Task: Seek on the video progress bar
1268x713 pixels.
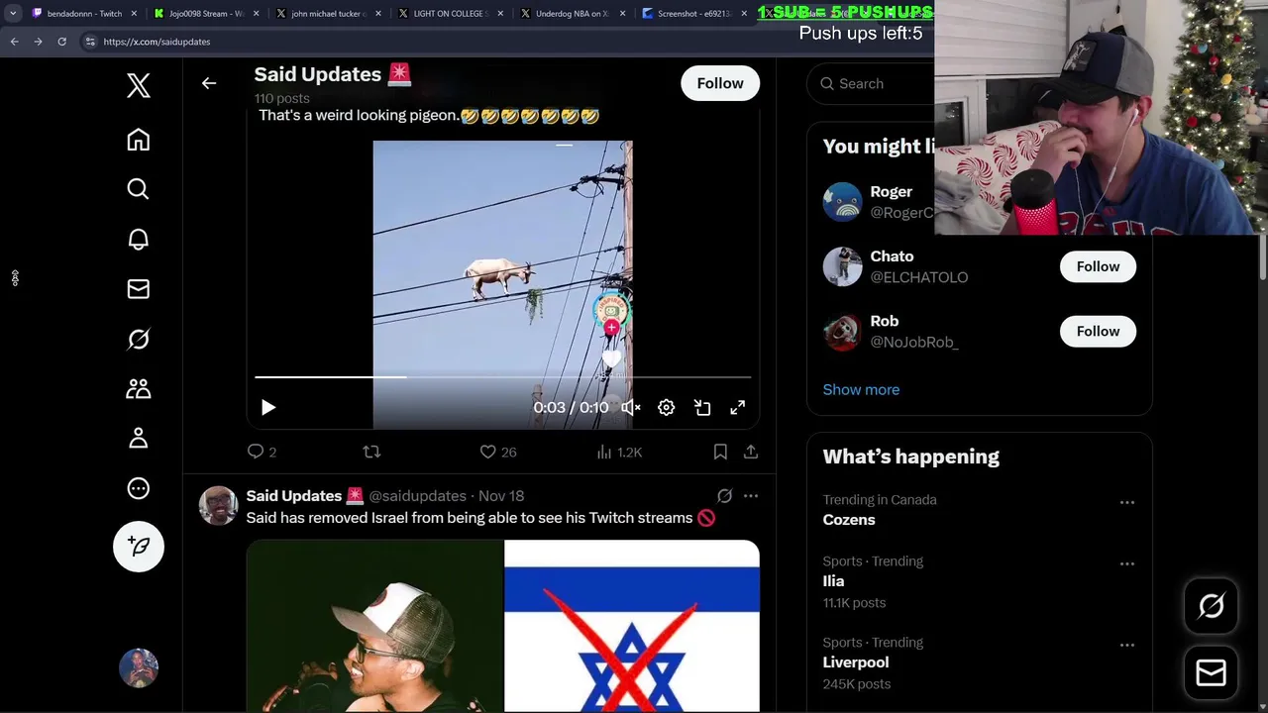Action: 503,377
